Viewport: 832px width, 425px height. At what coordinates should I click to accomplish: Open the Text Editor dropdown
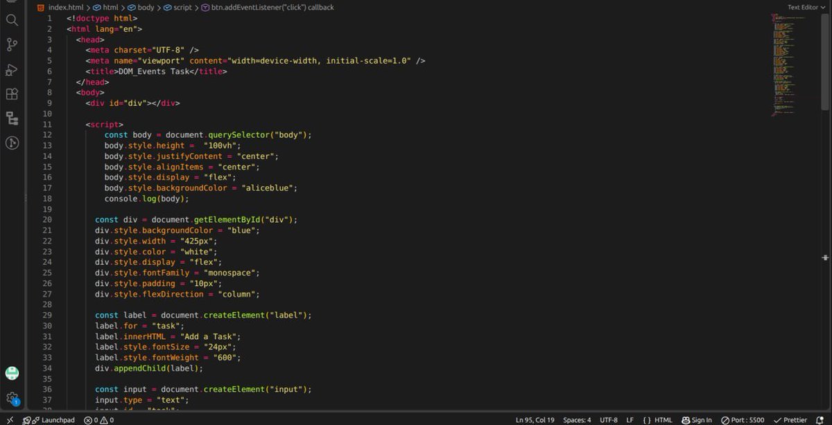806,8
